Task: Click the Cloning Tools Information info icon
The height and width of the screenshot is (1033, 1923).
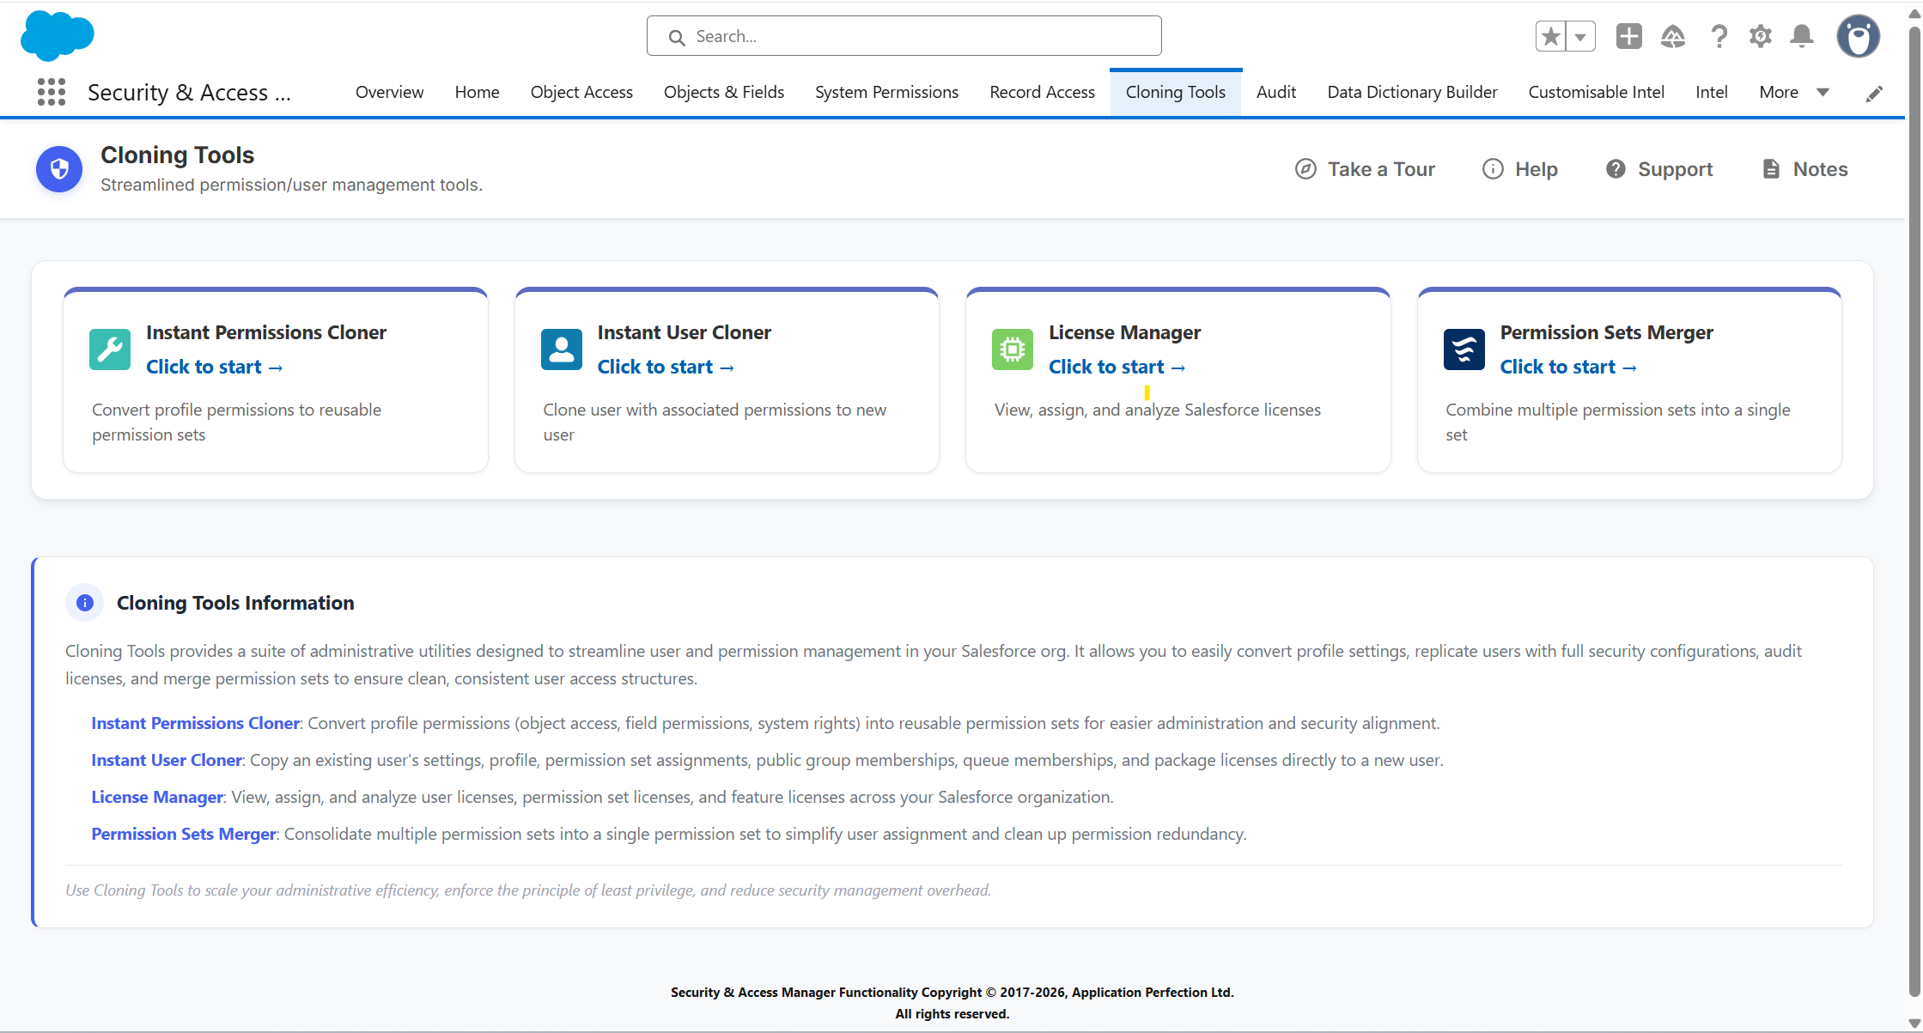Action: coord(84,603)
